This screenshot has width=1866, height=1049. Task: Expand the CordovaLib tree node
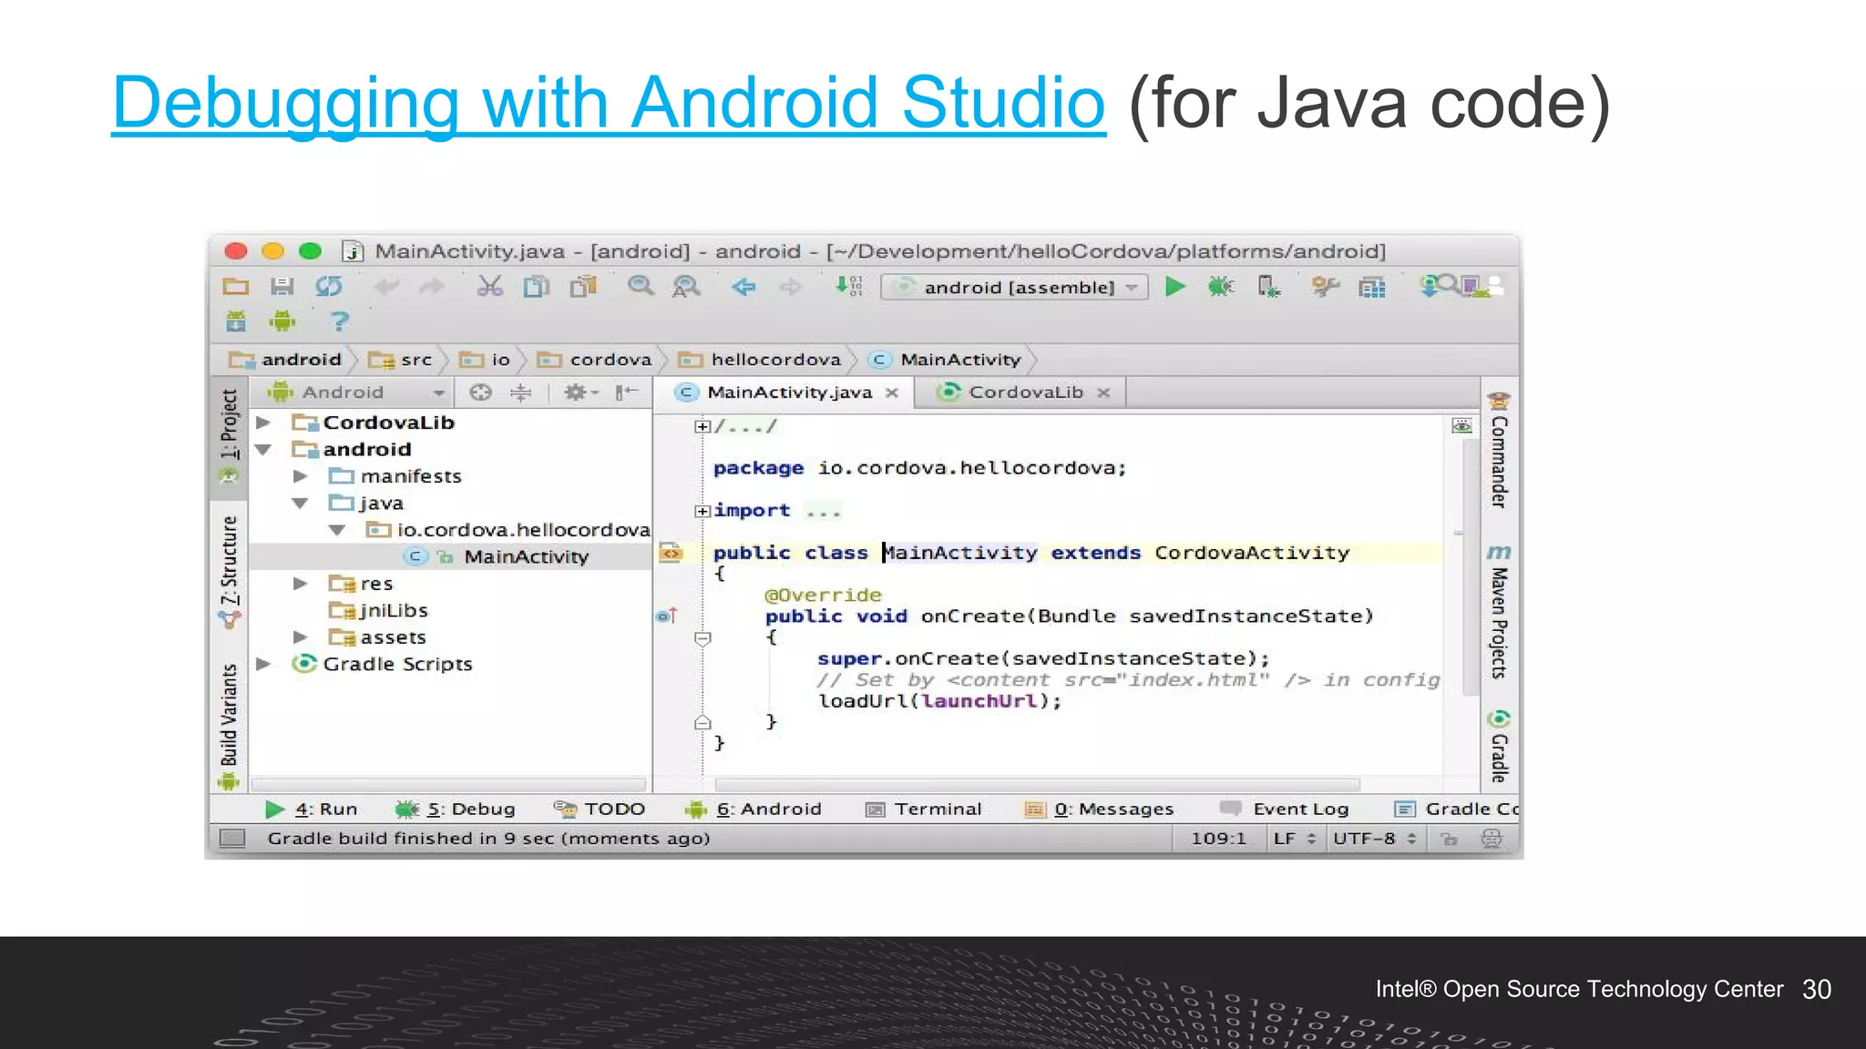(263, 423)
